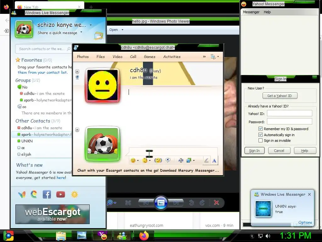The height and width of the screenshot is (242, 322).
Task: Click previous image button in Photo Viewer
Action: [x=146, y=203]
